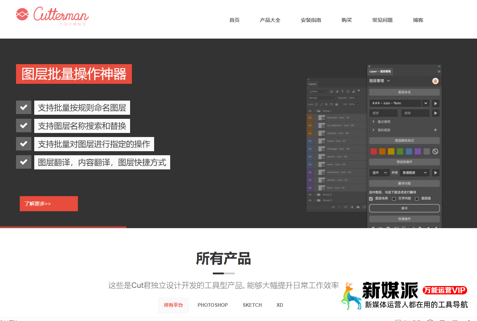
Task: Select the smart object filter icon
Action: pyautogui.click(x=353, y=91)
